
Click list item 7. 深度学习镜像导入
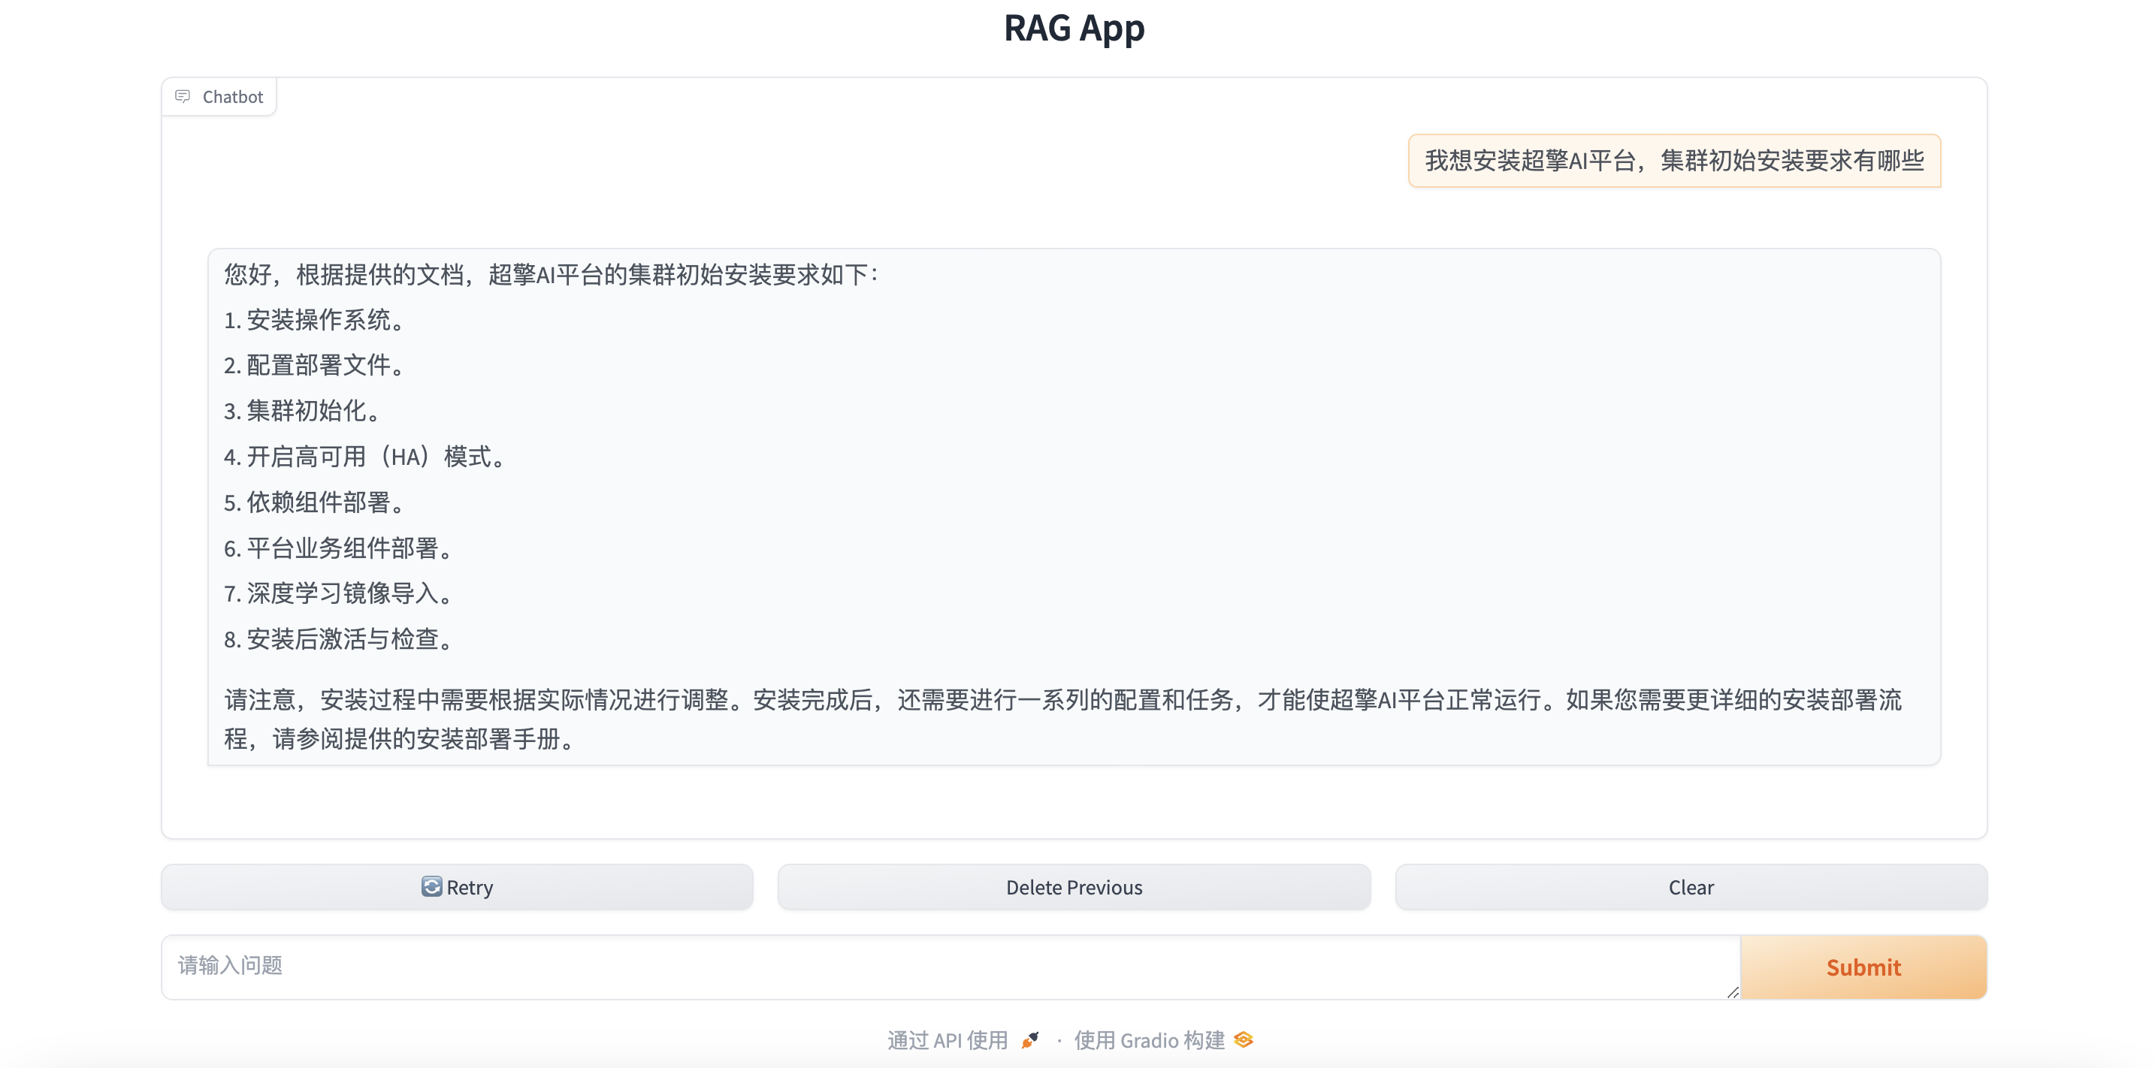tap(340, 594)
